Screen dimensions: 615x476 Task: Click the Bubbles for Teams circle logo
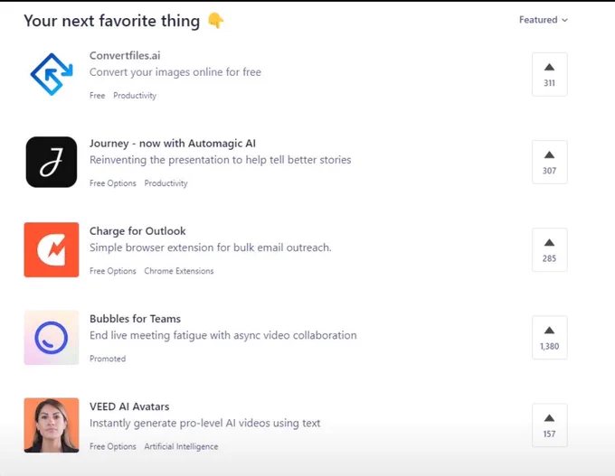click(x=52, y=337)
